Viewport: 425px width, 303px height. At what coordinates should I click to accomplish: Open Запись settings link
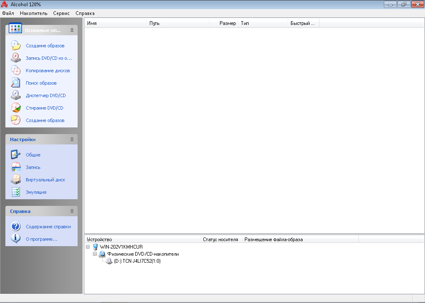click(x=33, y=167)
